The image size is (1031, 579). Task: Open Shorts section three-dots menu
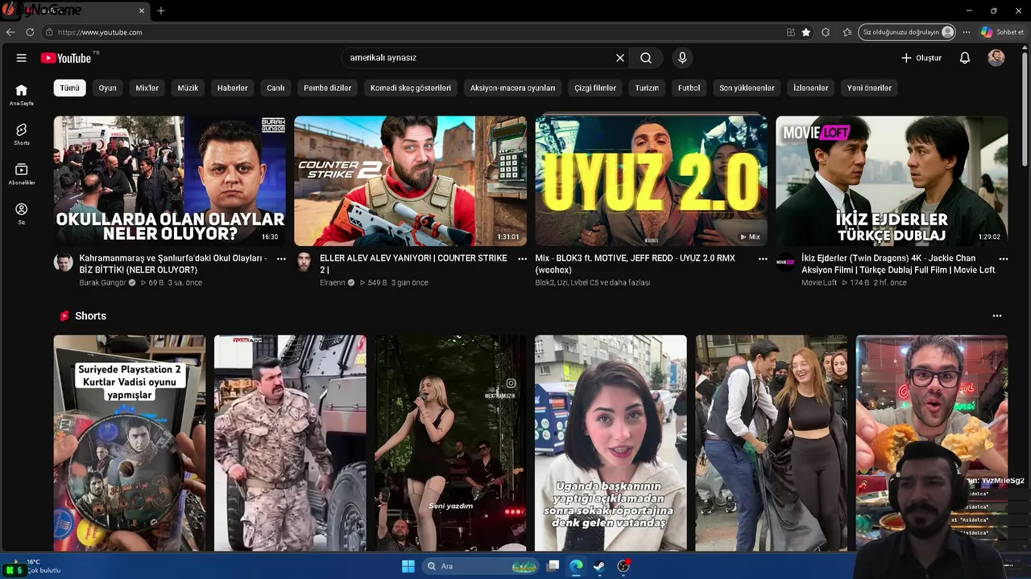pos(997,316)
